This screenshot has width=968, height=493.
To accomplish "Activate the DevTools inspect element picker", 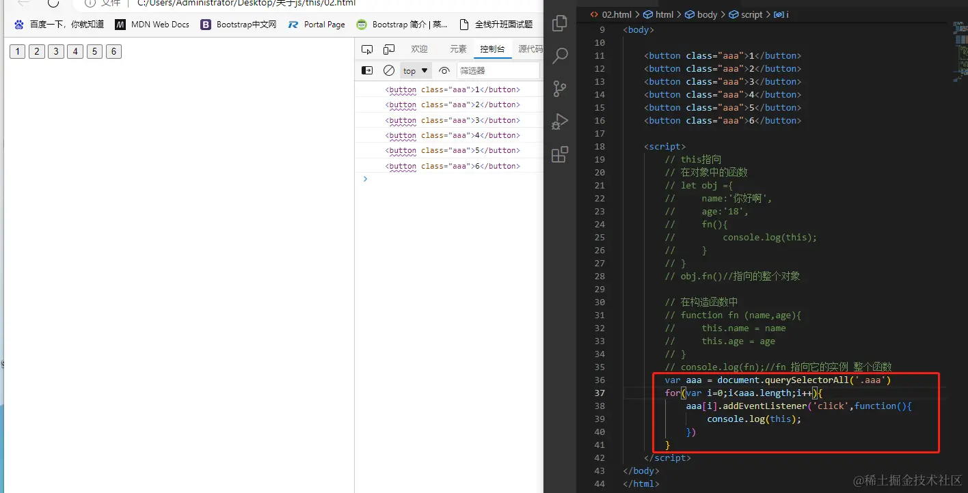I will tap(367, 49).
